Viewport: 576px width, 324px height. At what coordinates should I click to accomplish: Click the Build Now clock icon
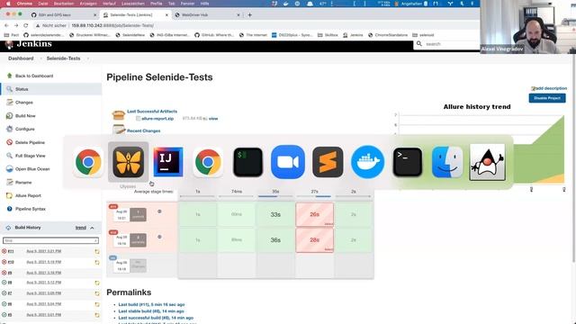pyautogui.click(x=10, y=116)
